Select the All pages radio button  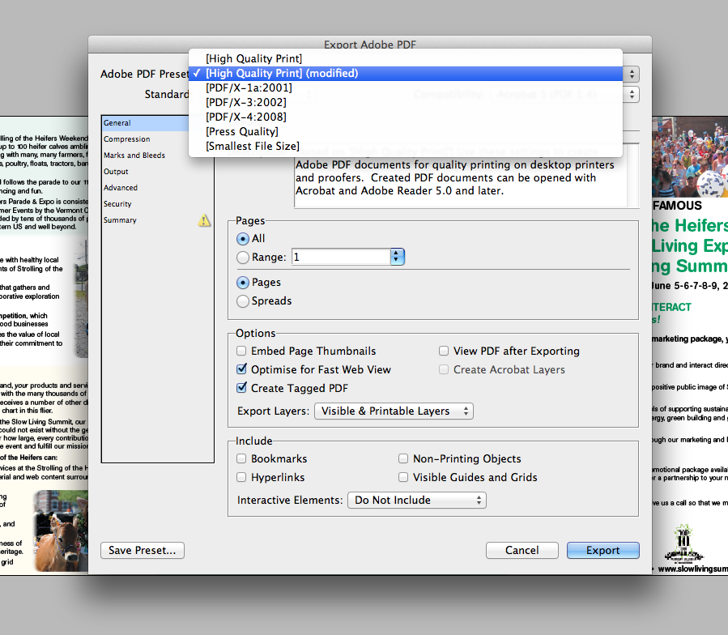click(242, 239)
